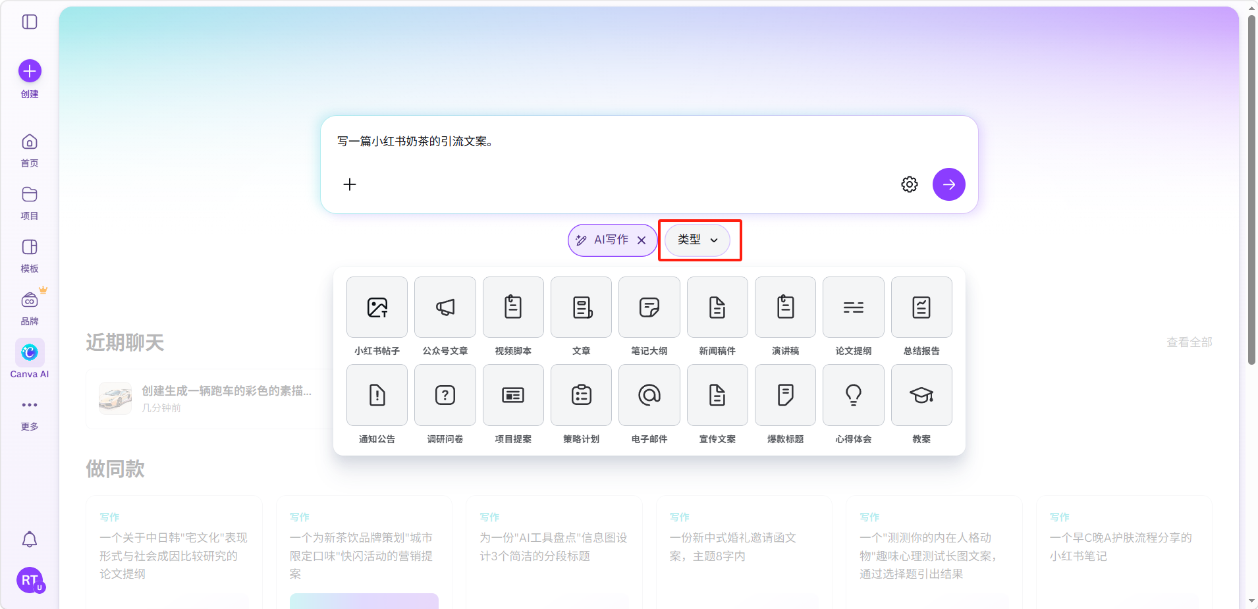Screen dimensions: 1258x609
Task: Open the prompt settings gear
Action: click(x=909, y=184)
